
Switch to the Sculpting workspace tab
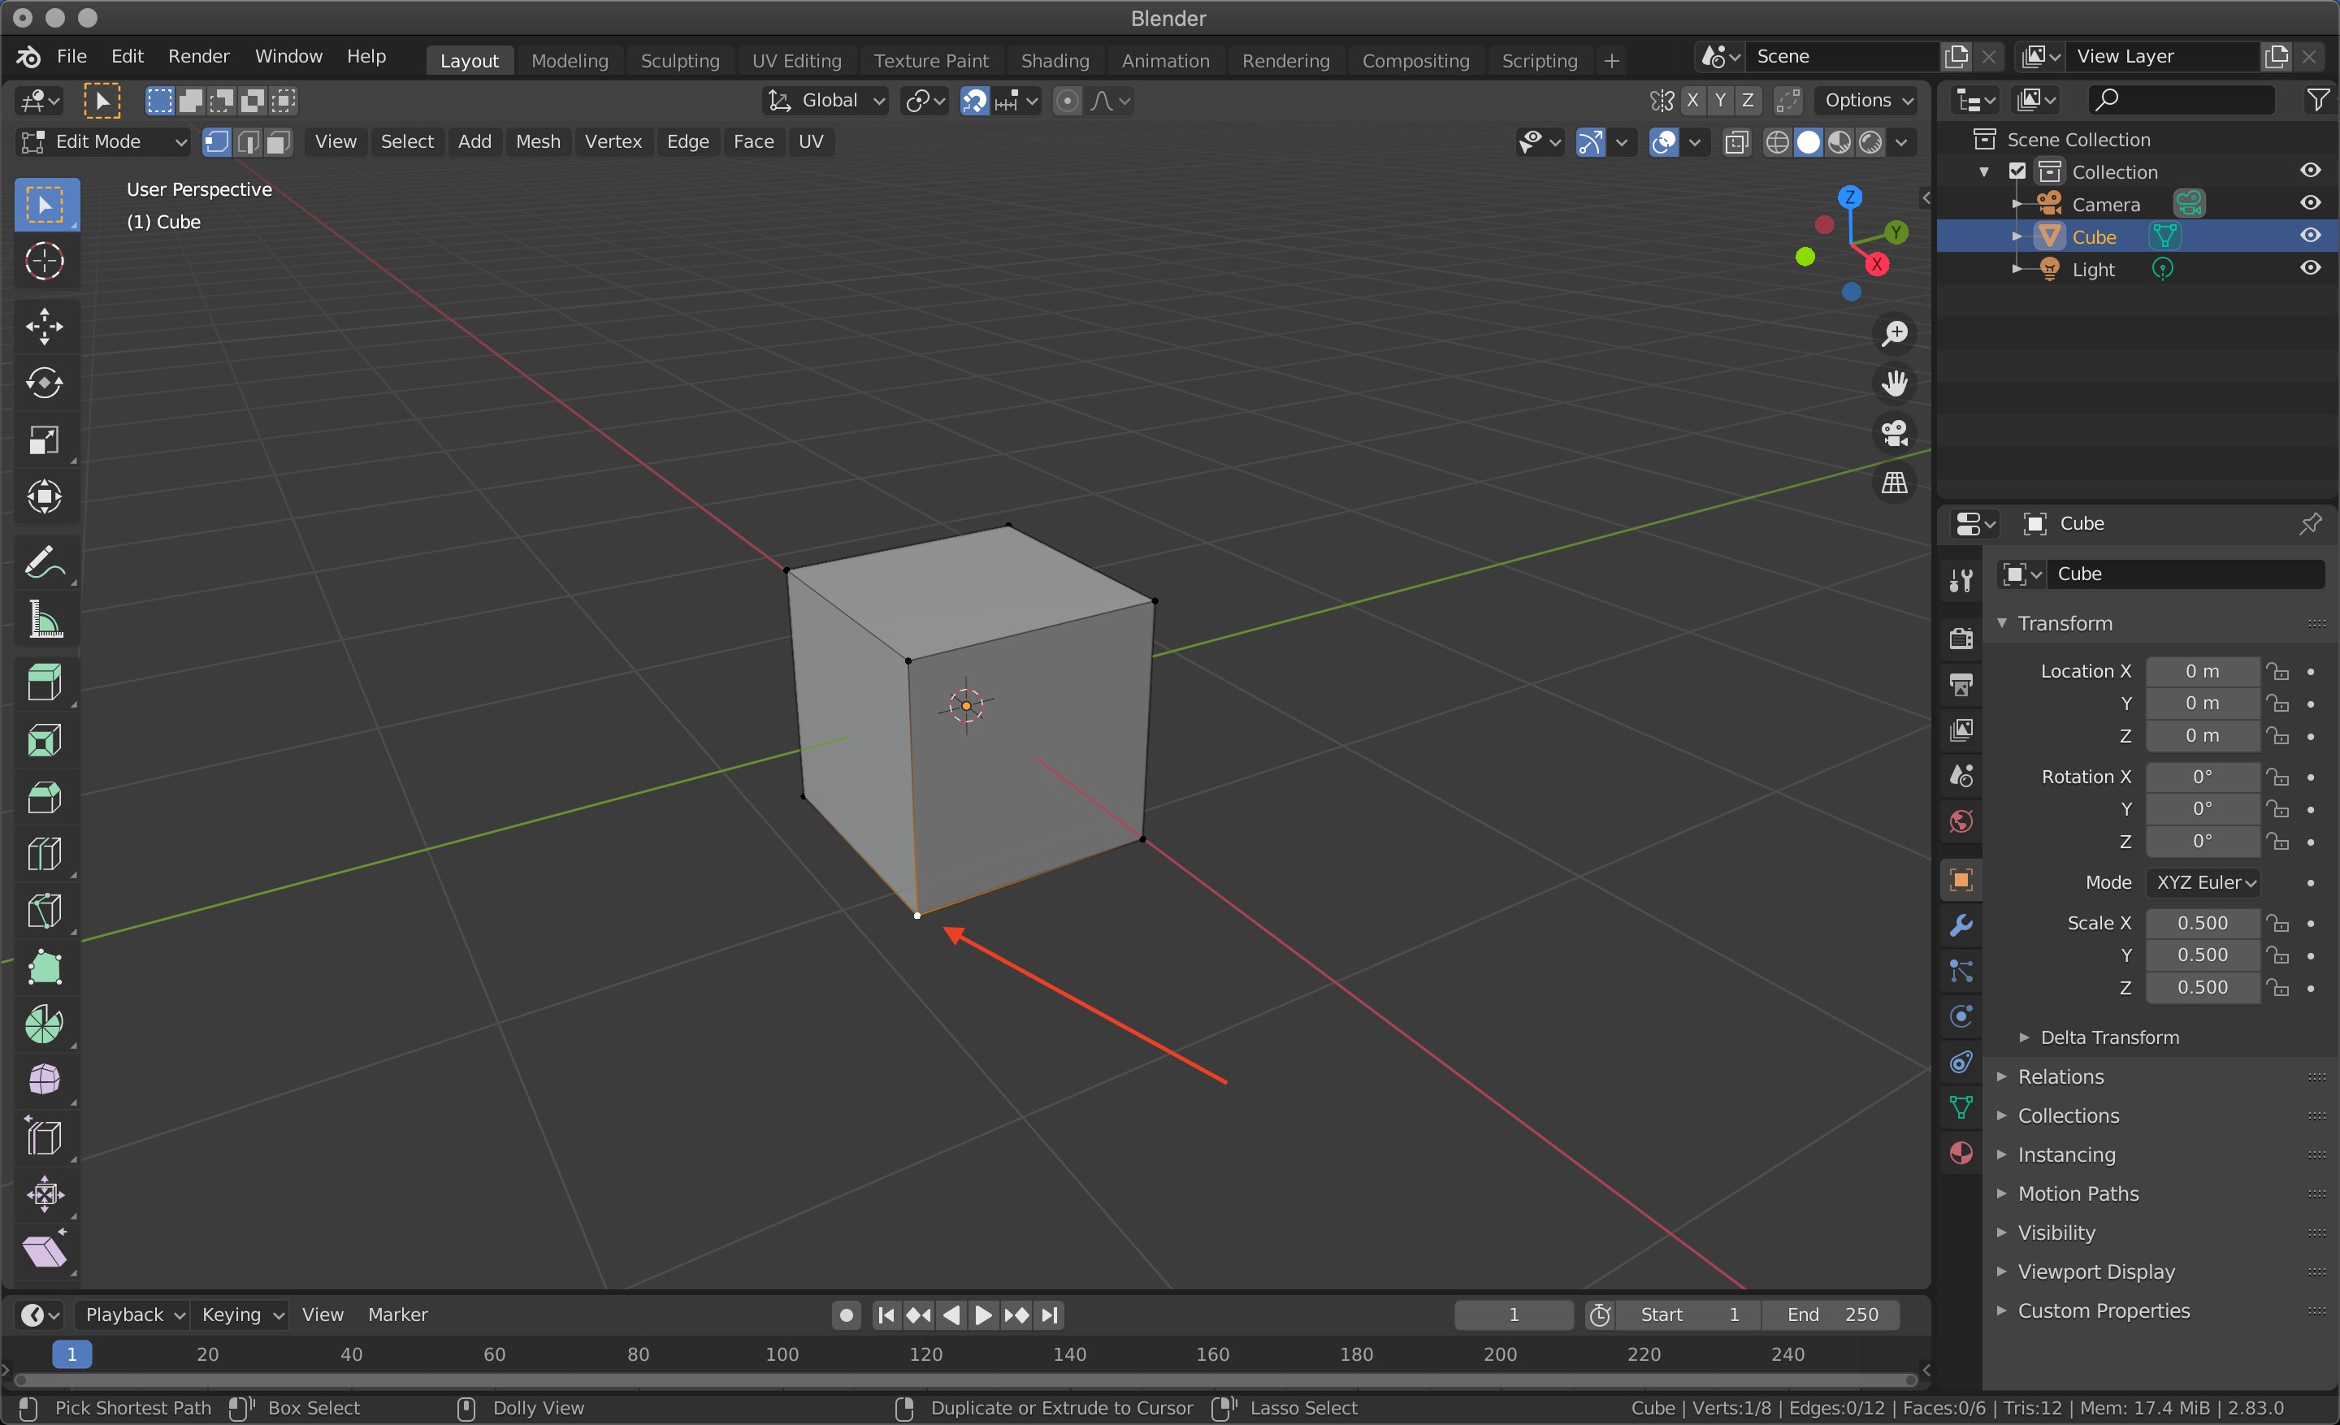[680, 60]
